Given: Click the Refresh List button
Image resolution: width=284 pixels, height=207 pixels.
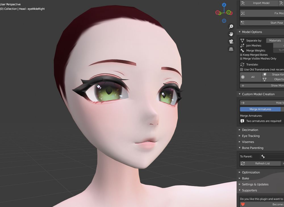Looking at the screenshot, I should pyautogui.click(x=260, y=163).
